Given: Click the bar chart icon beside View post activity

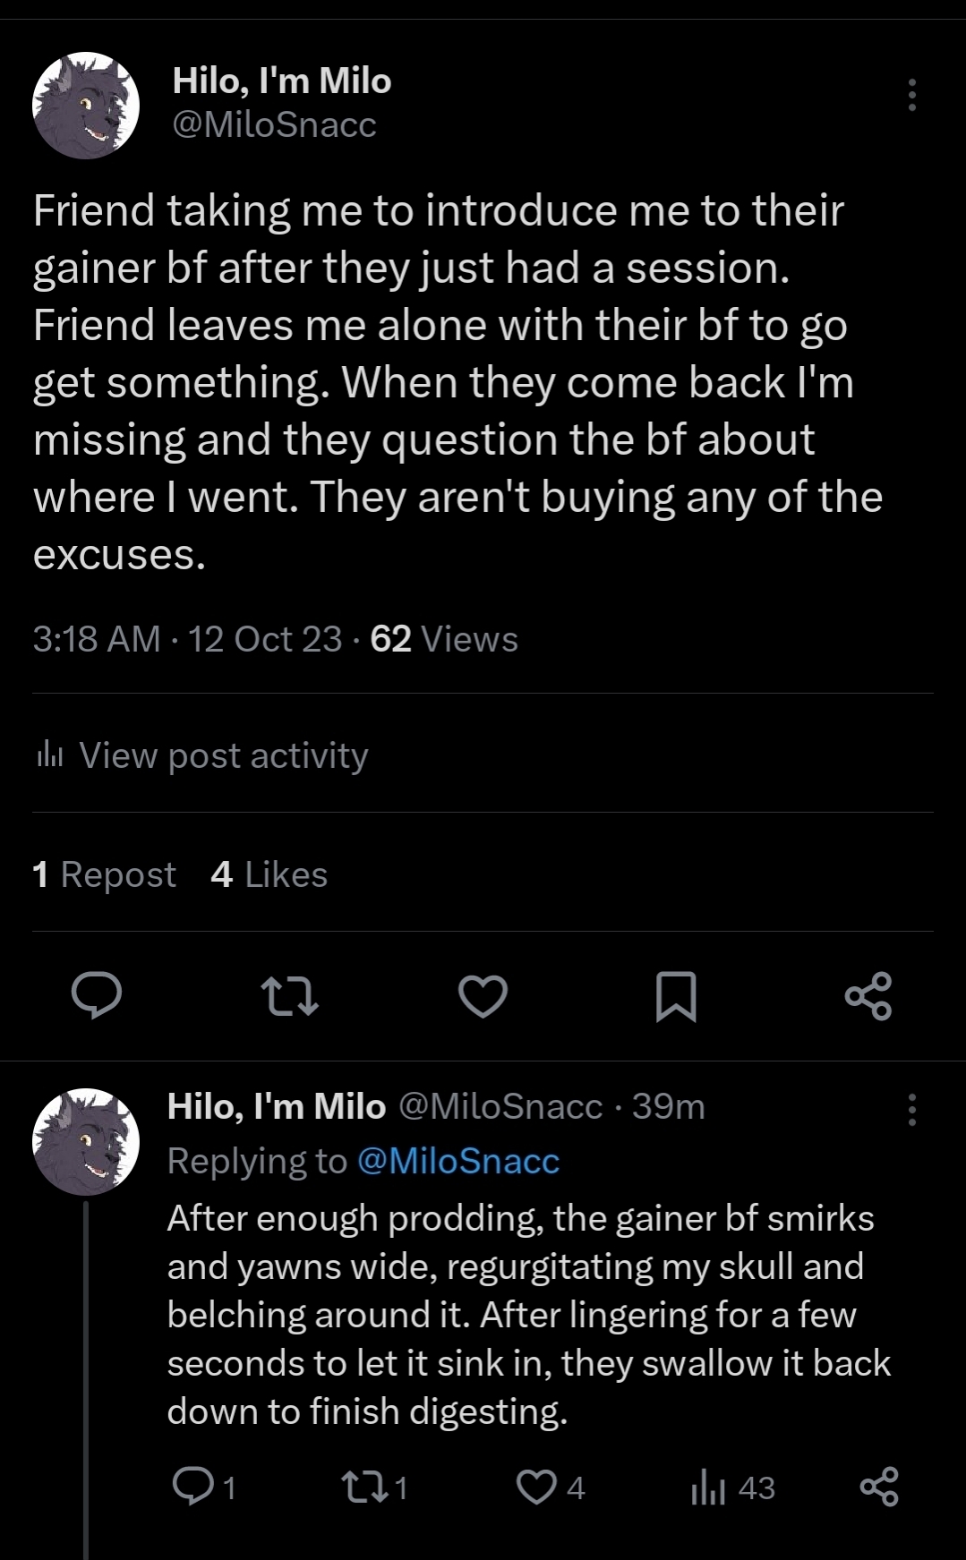Looking at the screenshot, I should click(50, 756).
